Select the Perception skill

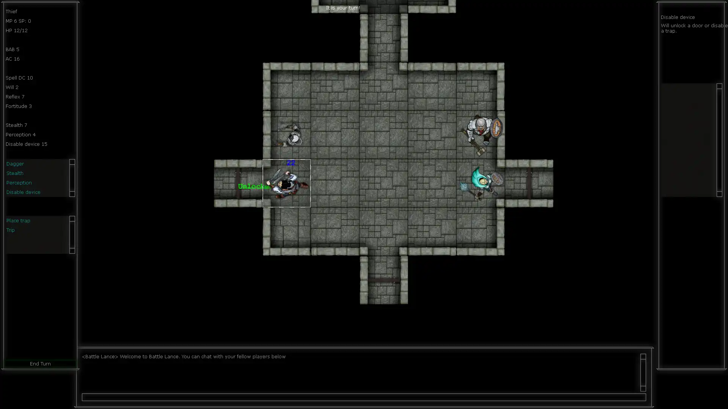(19, 182)
